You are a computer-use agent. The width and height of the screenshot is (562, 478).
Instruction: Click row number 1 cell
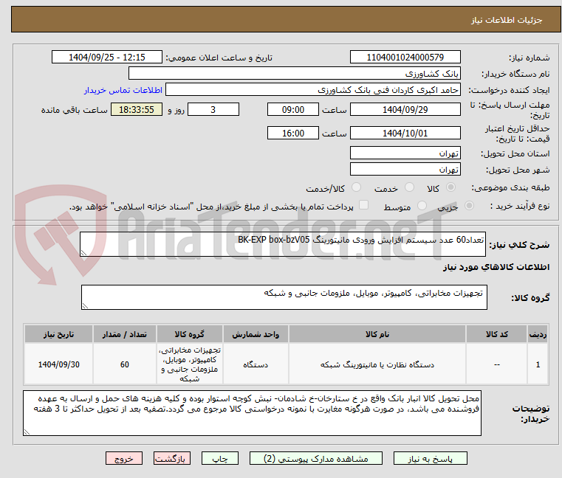538,364
